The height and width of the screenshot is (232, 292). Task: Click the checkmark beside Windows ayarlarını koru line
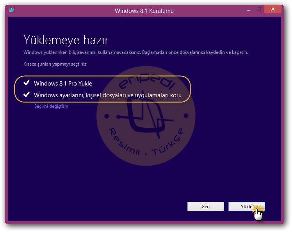pyautogui.click(x=27, y=95)
